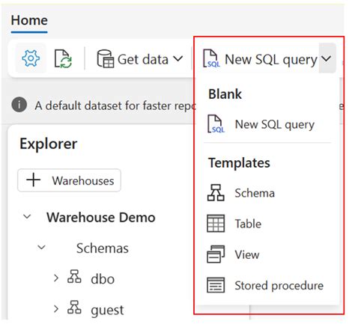Expand the dbo schema node
Image resolution: width=355 pixels, height=327 pixels.
[x=56, y=278]
